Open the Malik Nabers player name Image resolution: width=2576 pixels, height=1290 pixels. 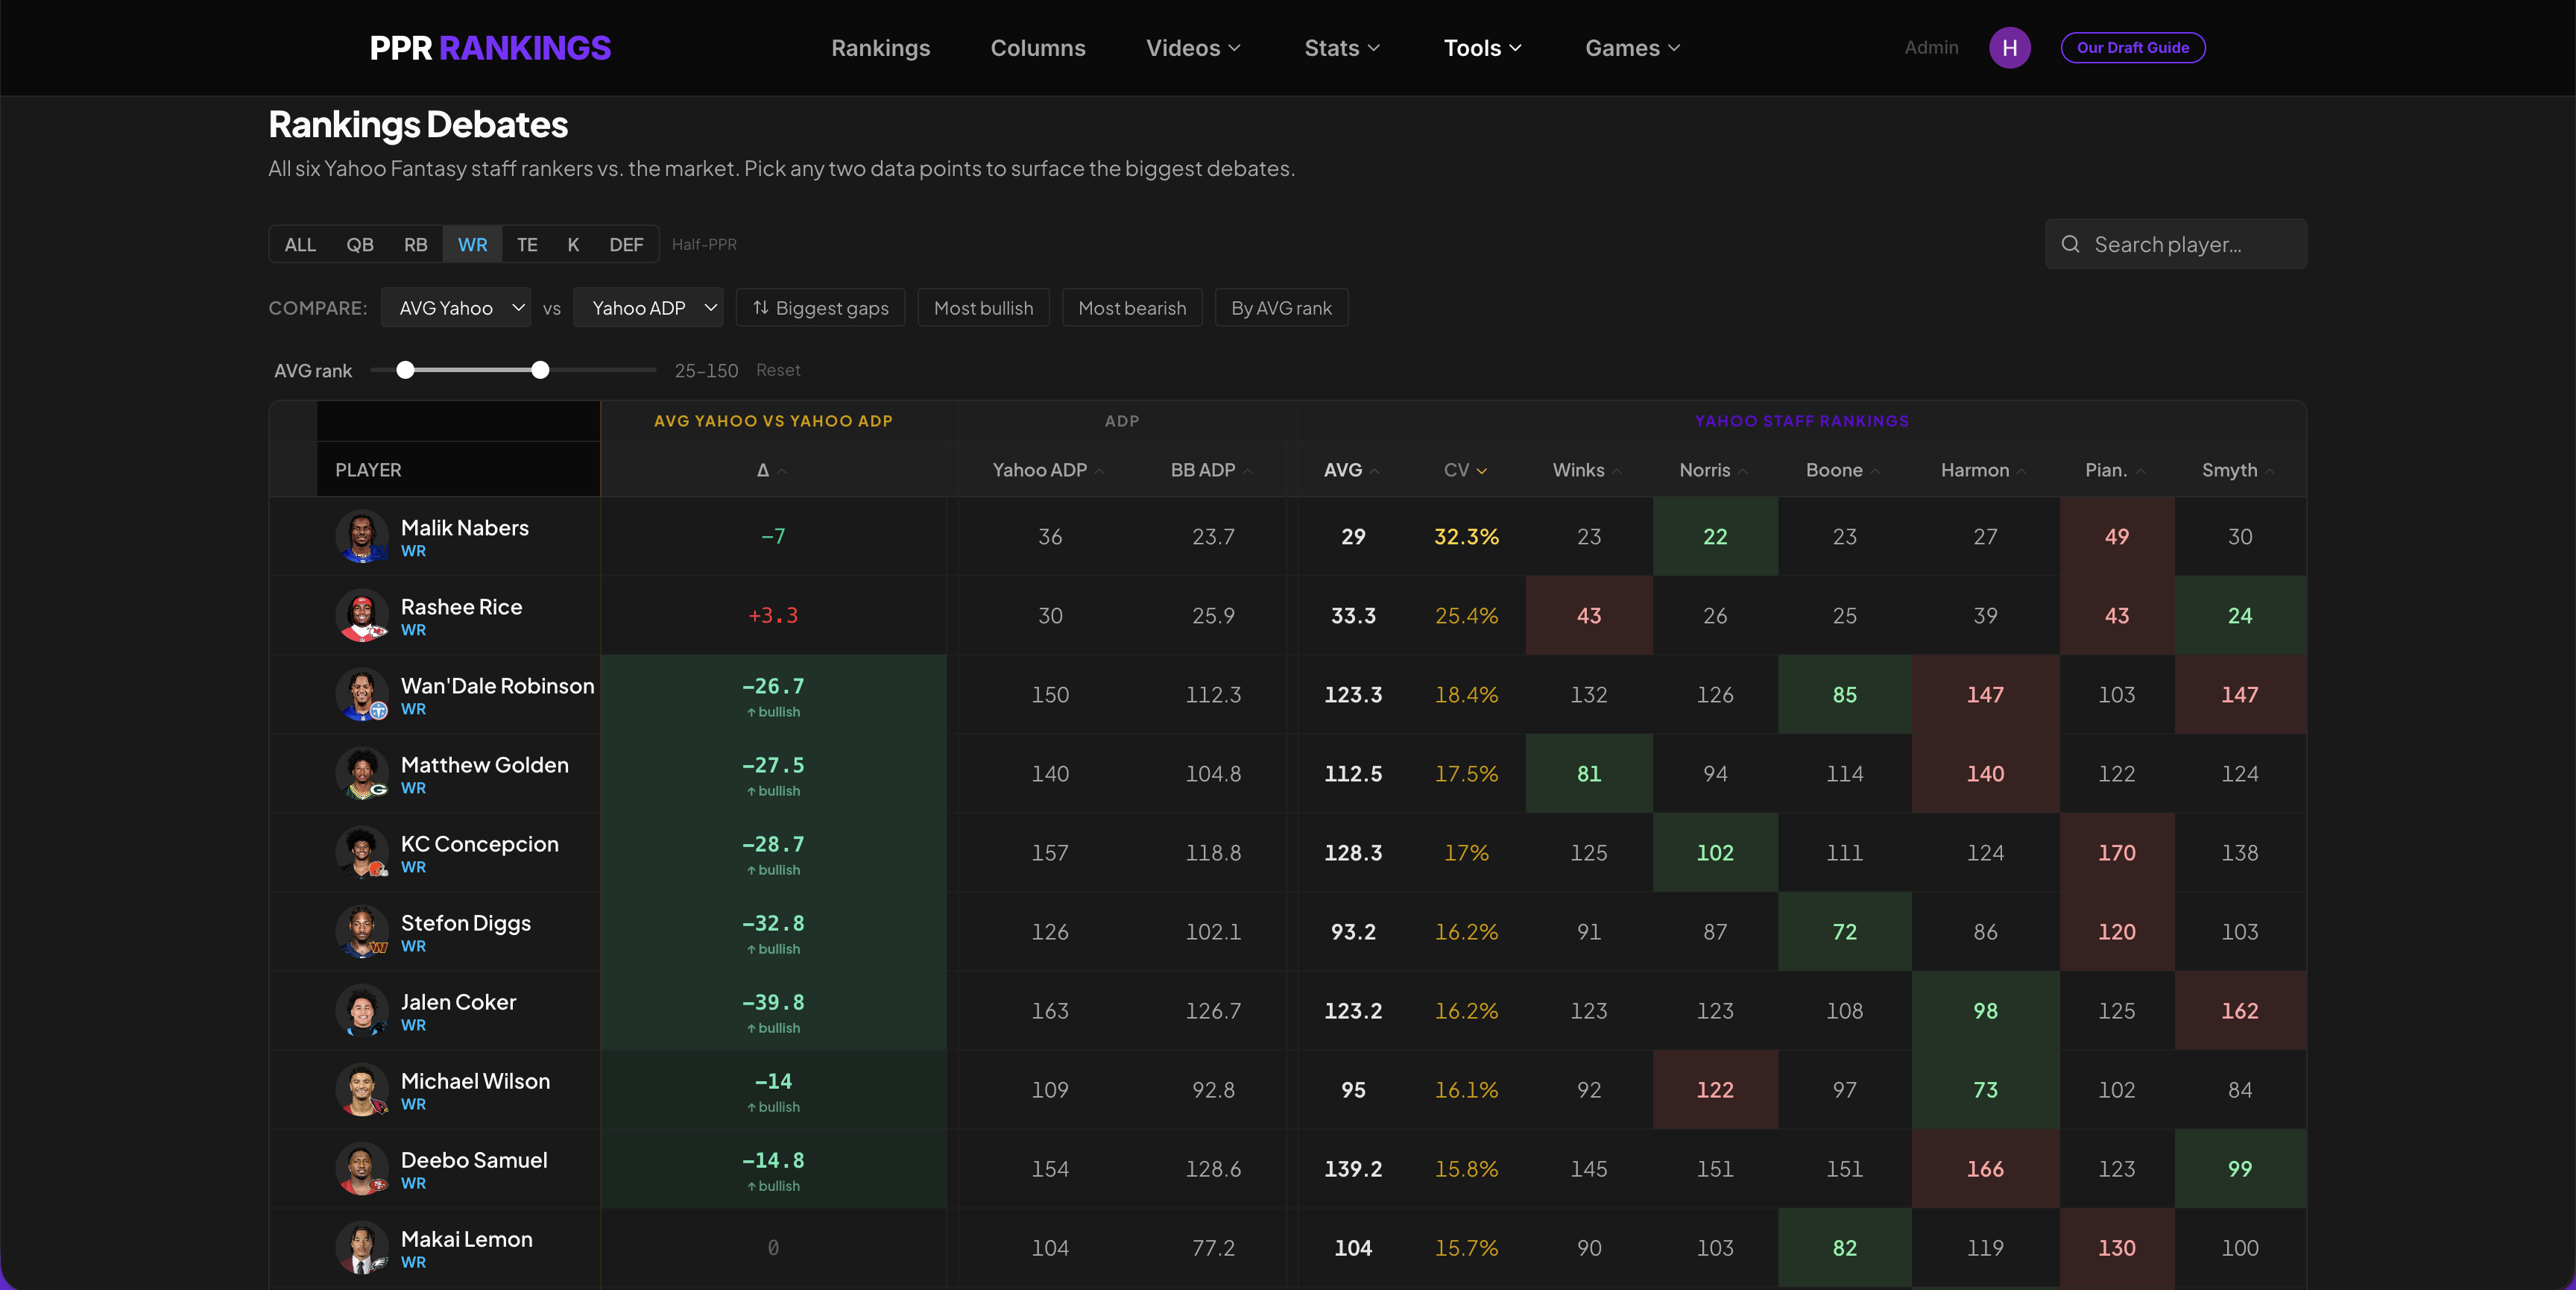(465, 527)
